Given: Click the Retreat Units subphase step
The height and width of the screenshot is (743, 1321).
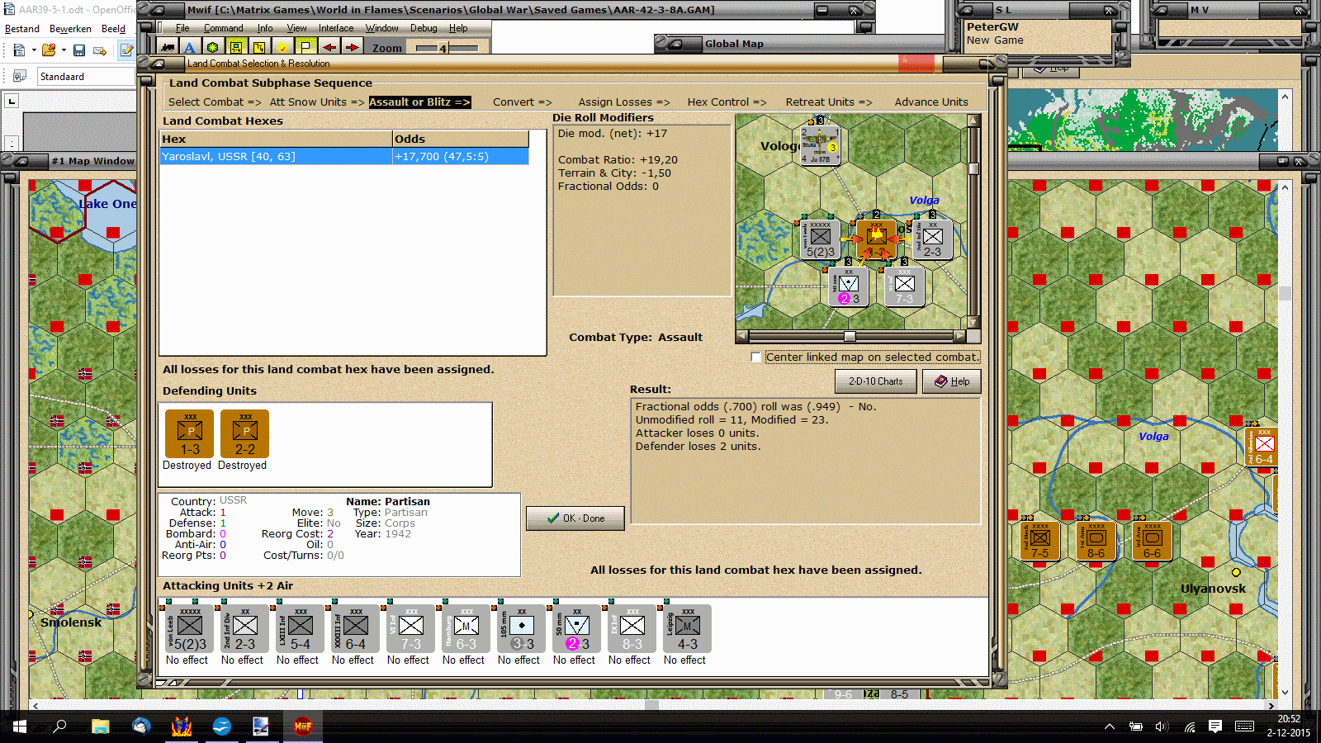Looking at the screenshot, I should (x=829, y=102).
